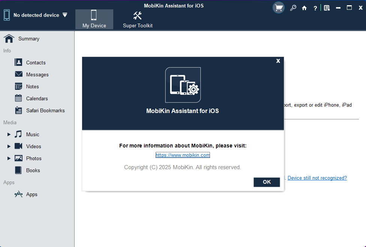Select Messages label in sidebar
366x247 pixels.
coord(37,75)
